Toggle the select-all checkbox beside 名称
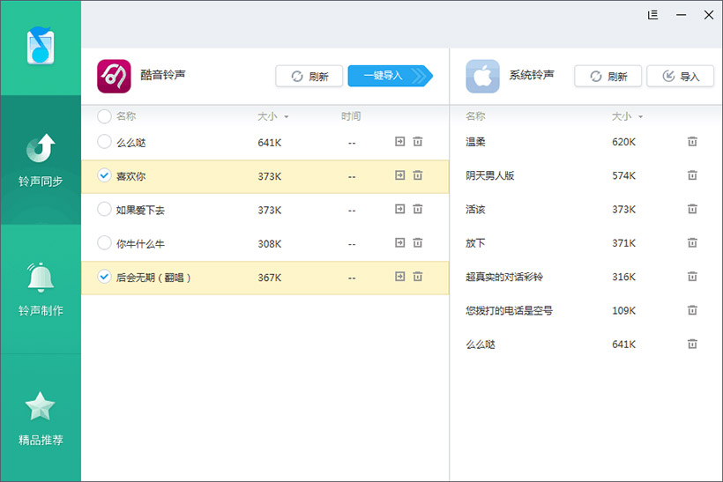The height and width of the screenshot is (482, 723). pyautogui.click(x=104, y=116)
